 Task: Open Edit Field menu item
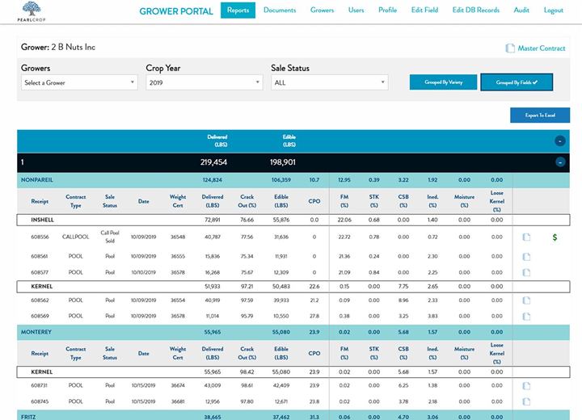pos(424,10)
